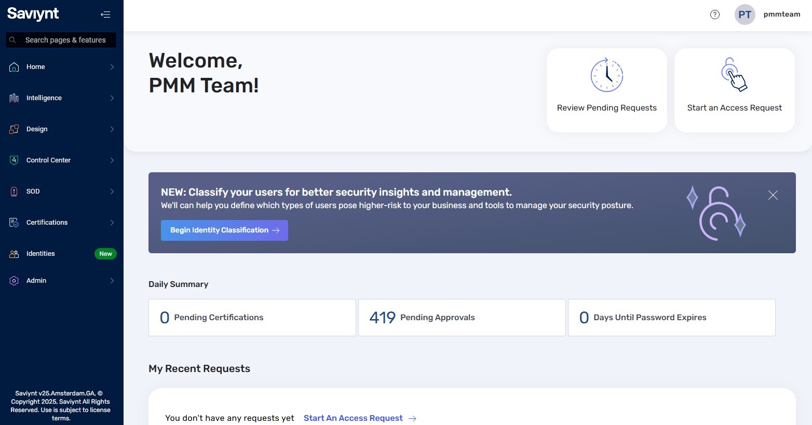Click the Search pages & features field
This screenshot has width=812, height=425.
point(61,40)
